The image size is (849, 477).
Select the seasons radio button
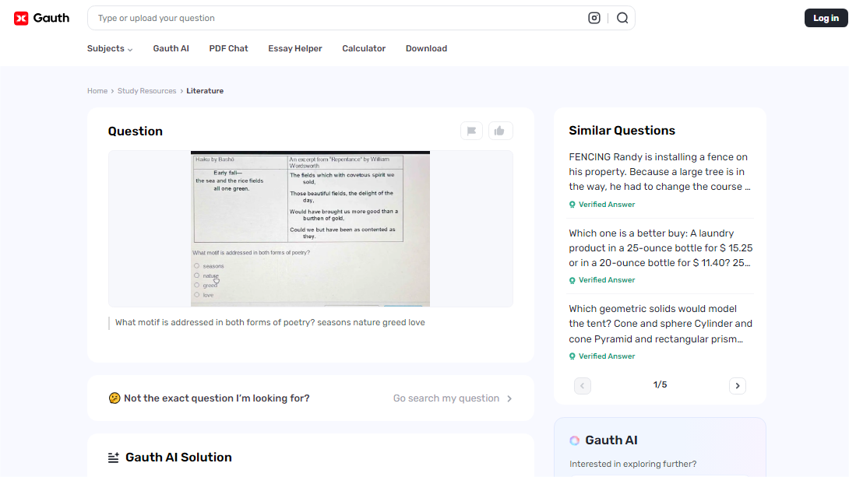click(197, 265)
